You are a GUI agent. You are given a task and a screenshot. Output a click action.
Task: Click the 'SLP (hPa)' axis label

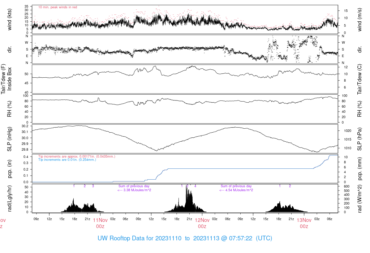click(360, 139)
